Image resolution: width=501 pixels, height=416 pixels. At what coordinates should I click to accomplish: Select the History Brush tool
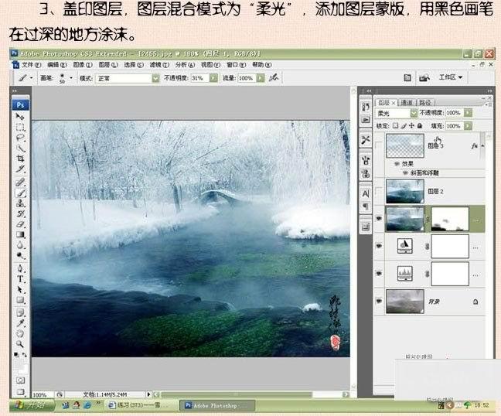click(x=20, y=213)
